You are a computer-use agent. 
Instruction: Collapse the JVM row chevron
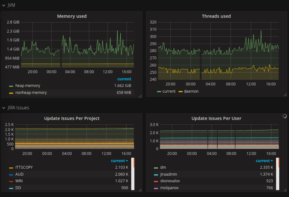[x=4, y=5]
